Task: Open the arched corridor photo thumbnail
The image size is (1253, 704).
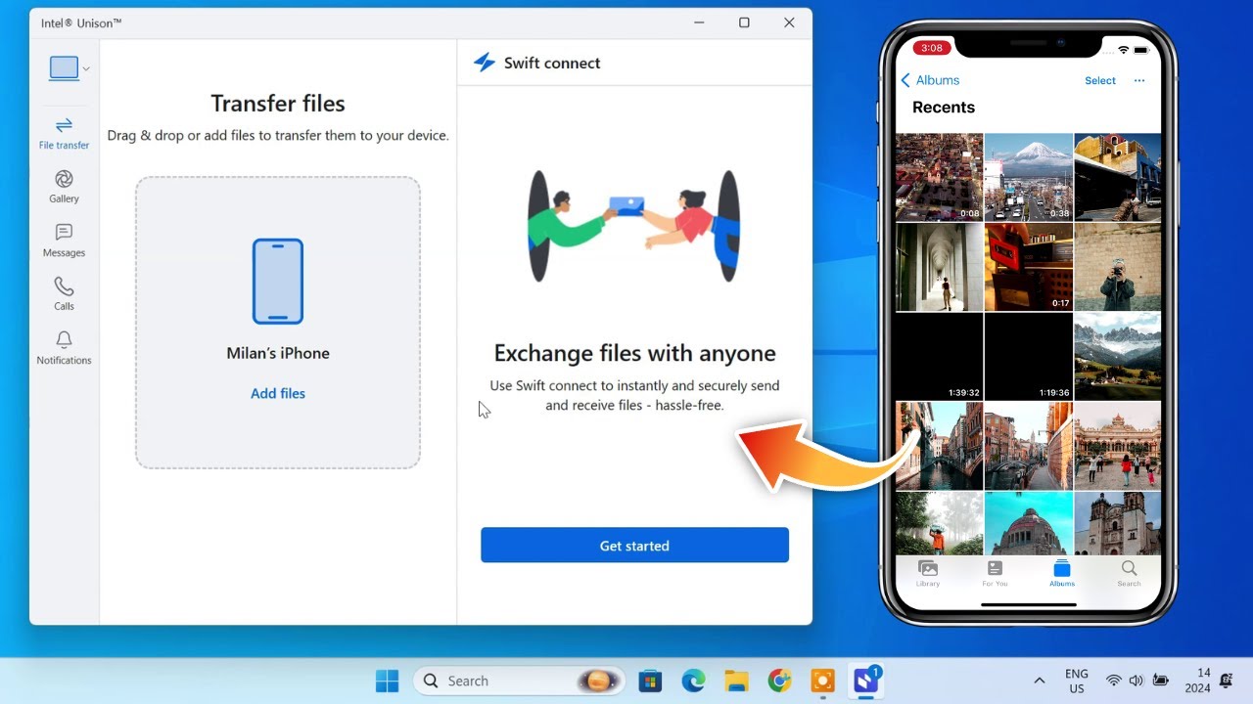Action: (940, 267)
